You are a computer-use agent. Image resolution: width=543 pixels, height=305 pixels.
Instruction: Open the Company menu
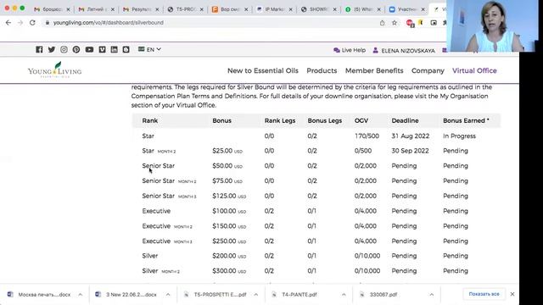pos(428,70)
